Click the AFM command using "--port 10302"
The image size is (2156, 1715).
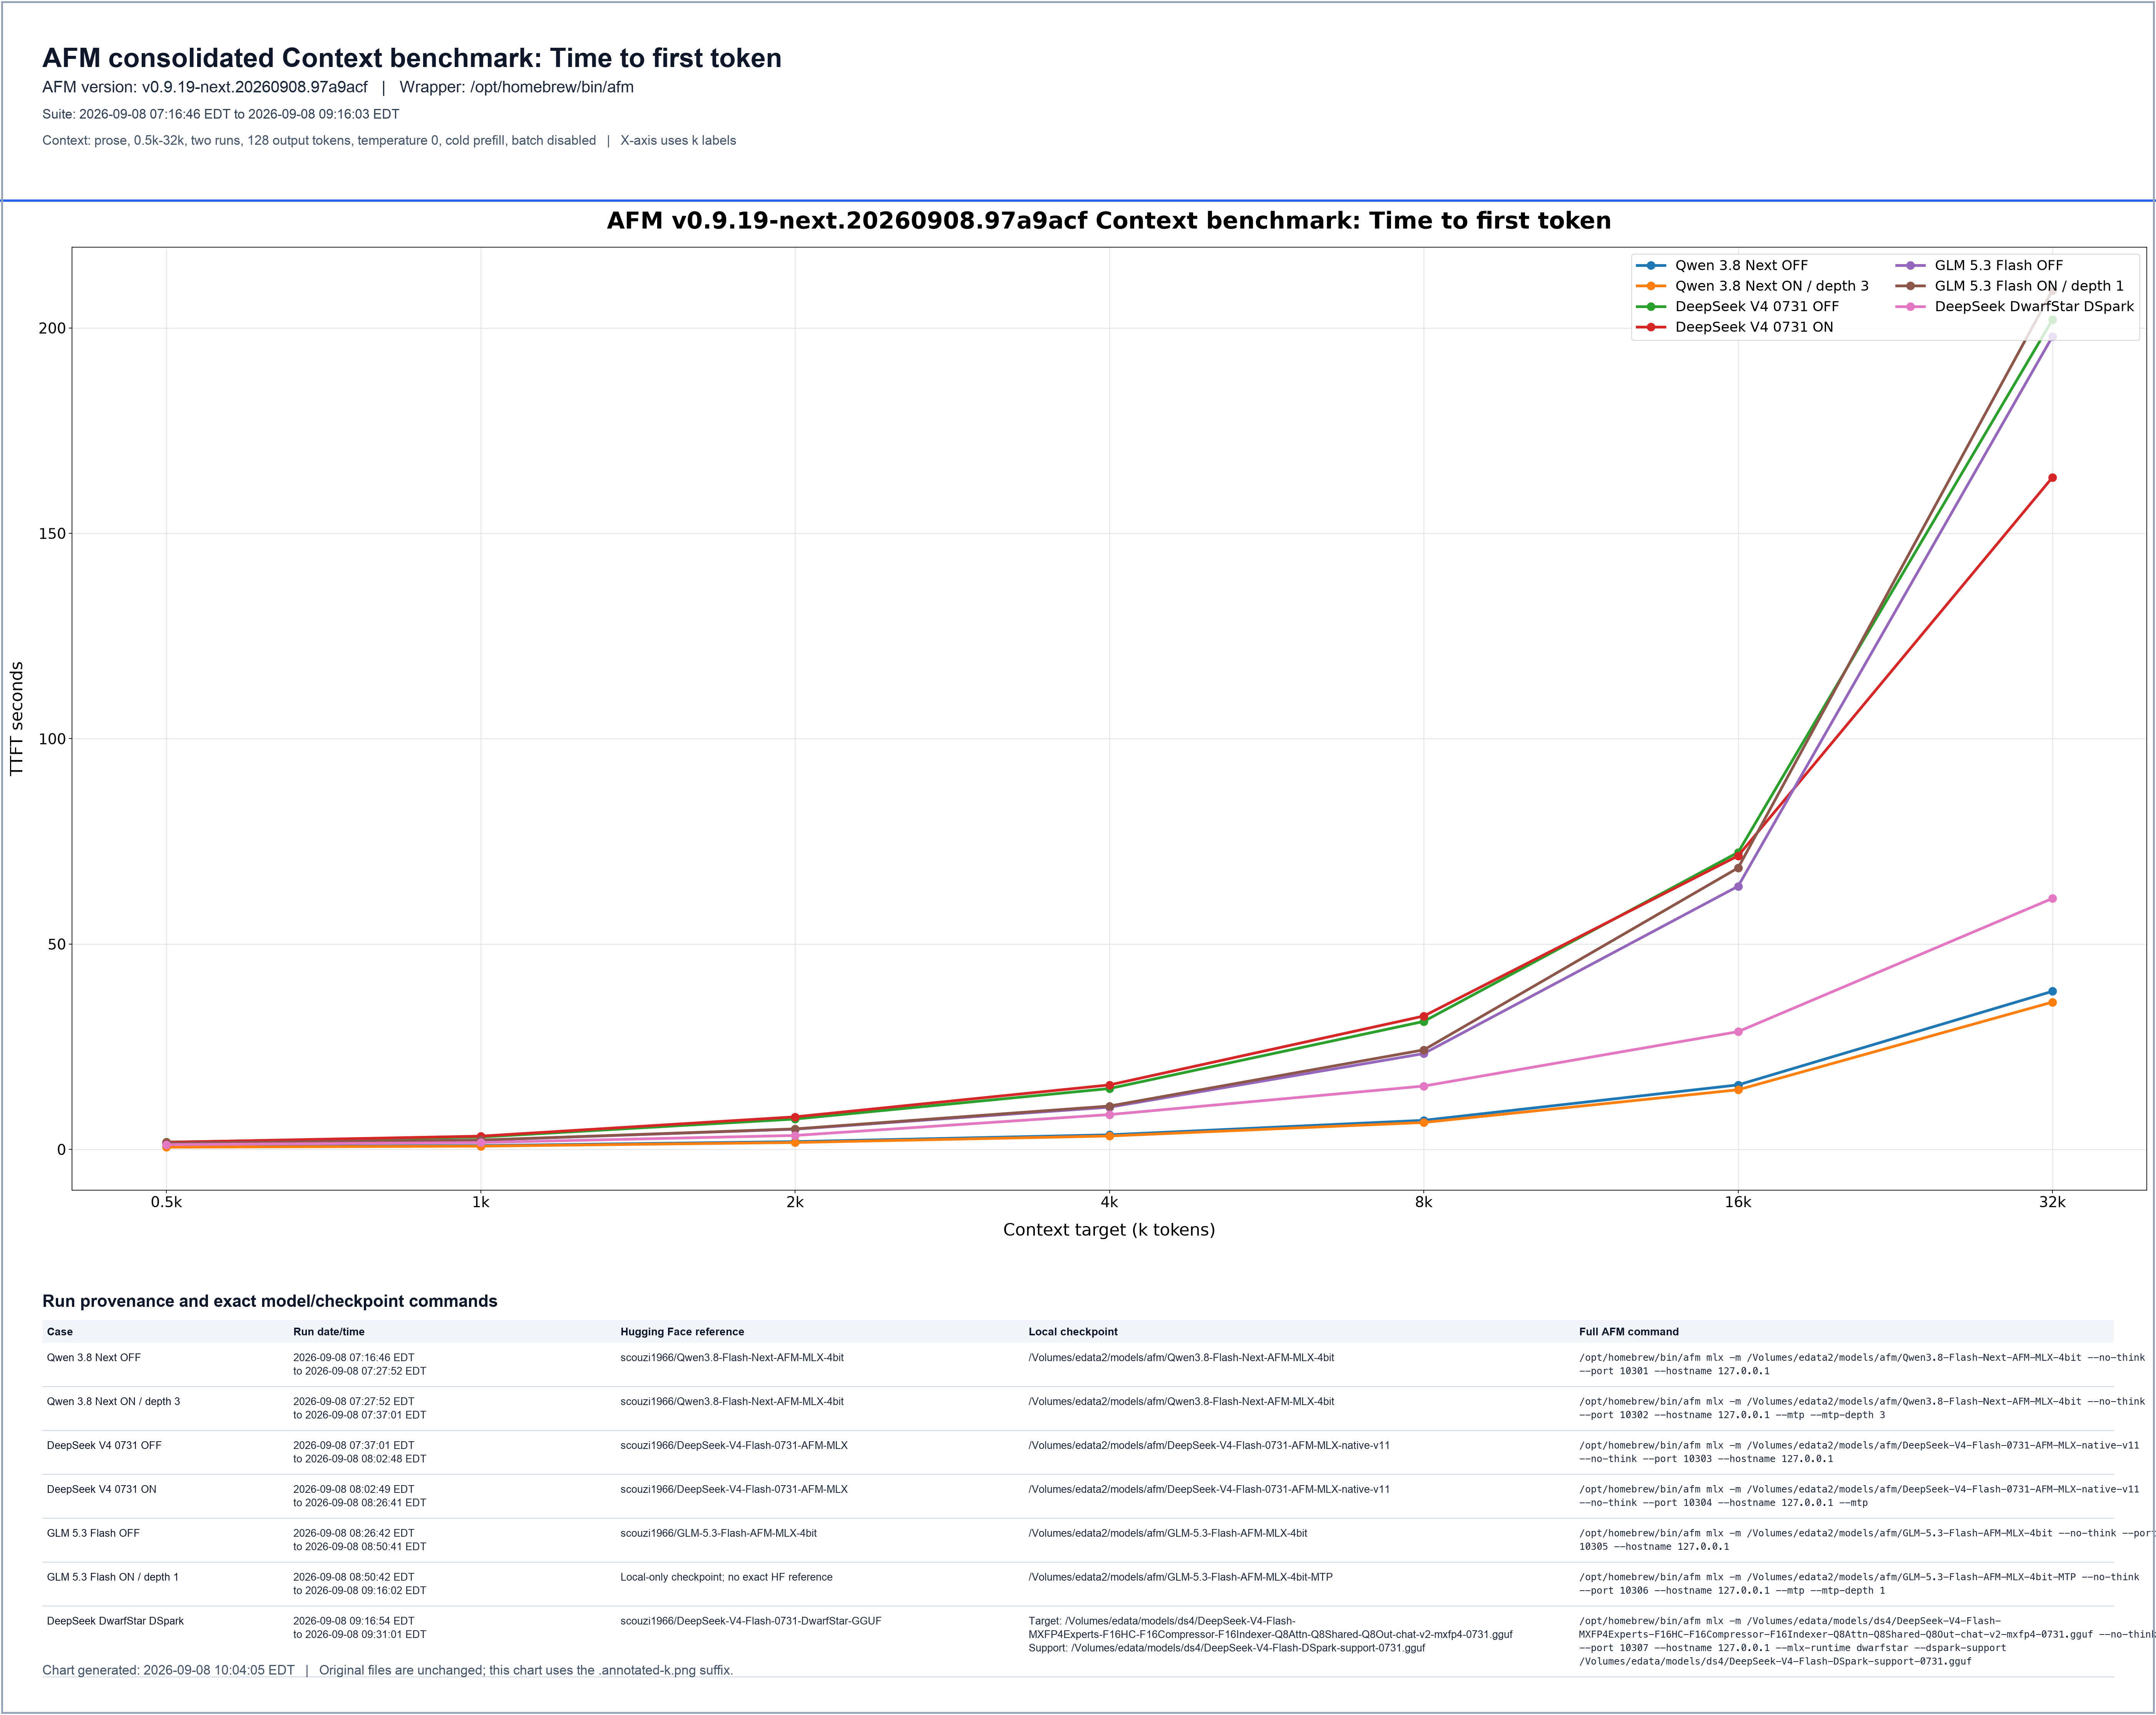point(1862,1409)
